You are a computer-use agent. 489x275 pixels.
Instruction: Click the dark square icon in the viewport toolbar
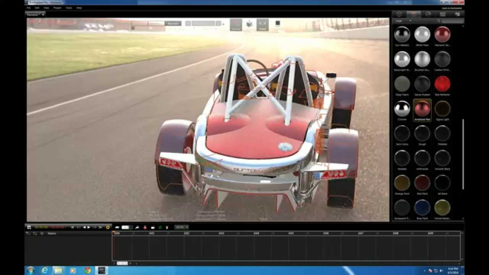[x=278, y=23]
